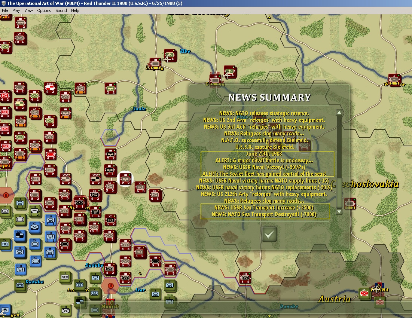Viewport: 412px width, 318px height.
Task: Select the black helicopter 2-2 unit below Saale
Action: tap(110, 155)
